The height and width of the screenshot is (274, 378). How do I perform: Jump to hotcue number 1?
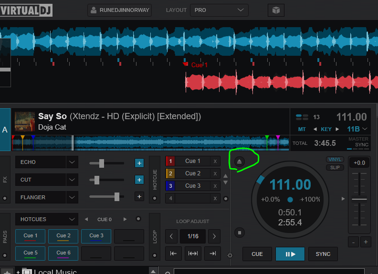pos(170,161)
